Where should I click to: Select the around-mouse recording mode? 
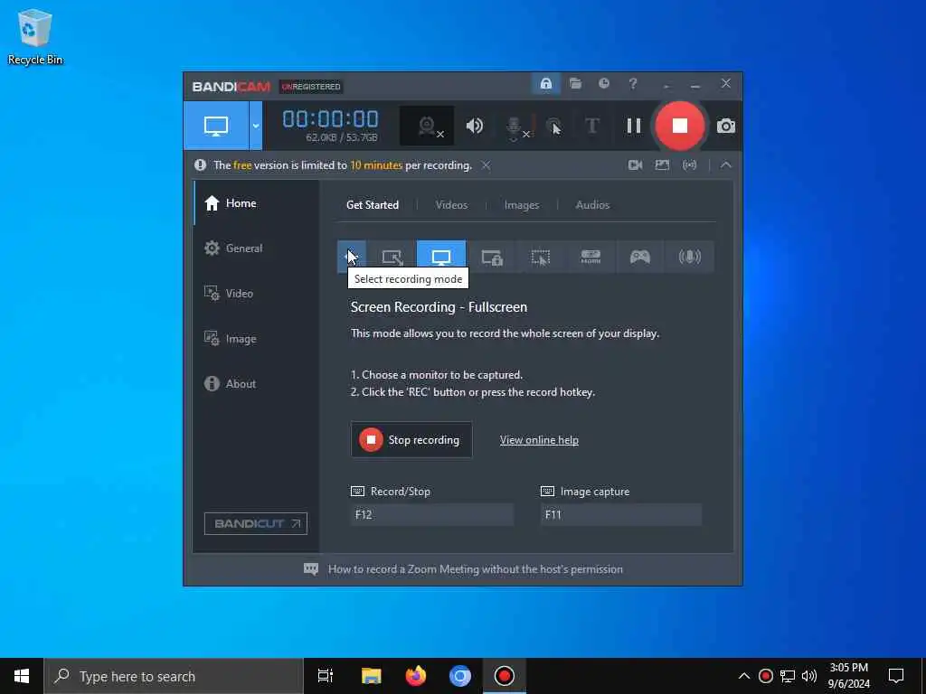click(541, 257)
